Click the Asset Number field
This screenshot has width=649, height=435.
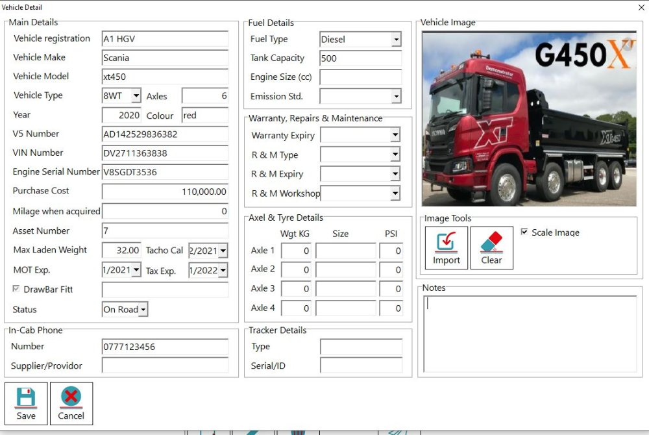tap(165, 230)
